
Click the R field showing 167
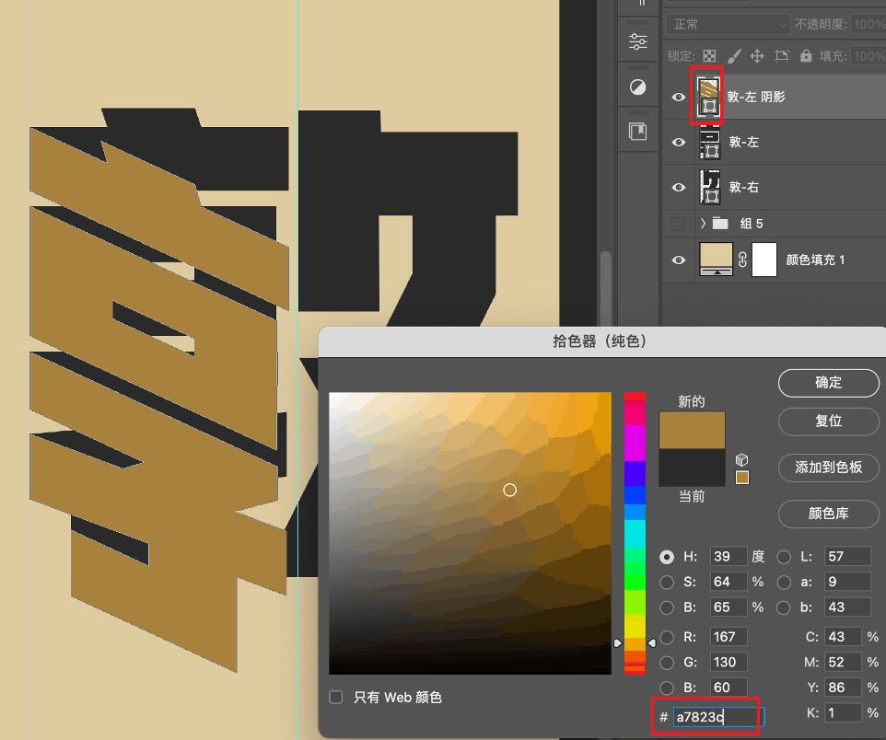[729, 637]
